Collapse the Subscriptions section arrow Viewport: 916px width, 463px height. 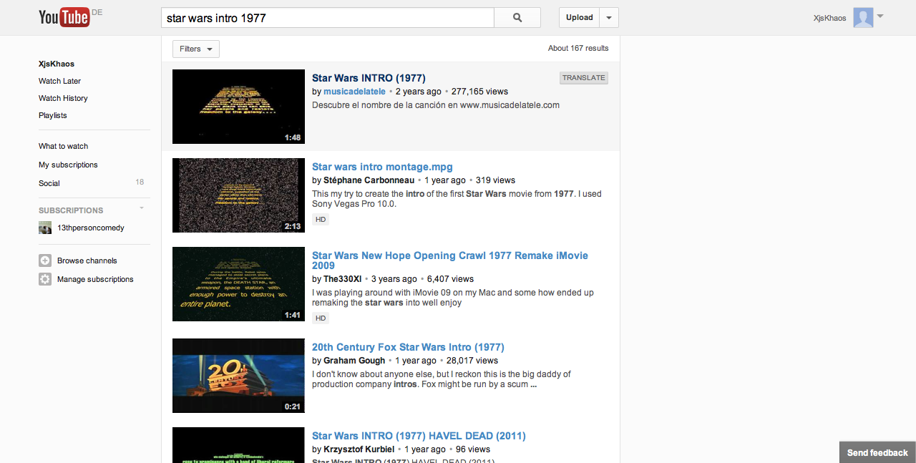pos(142,208)
